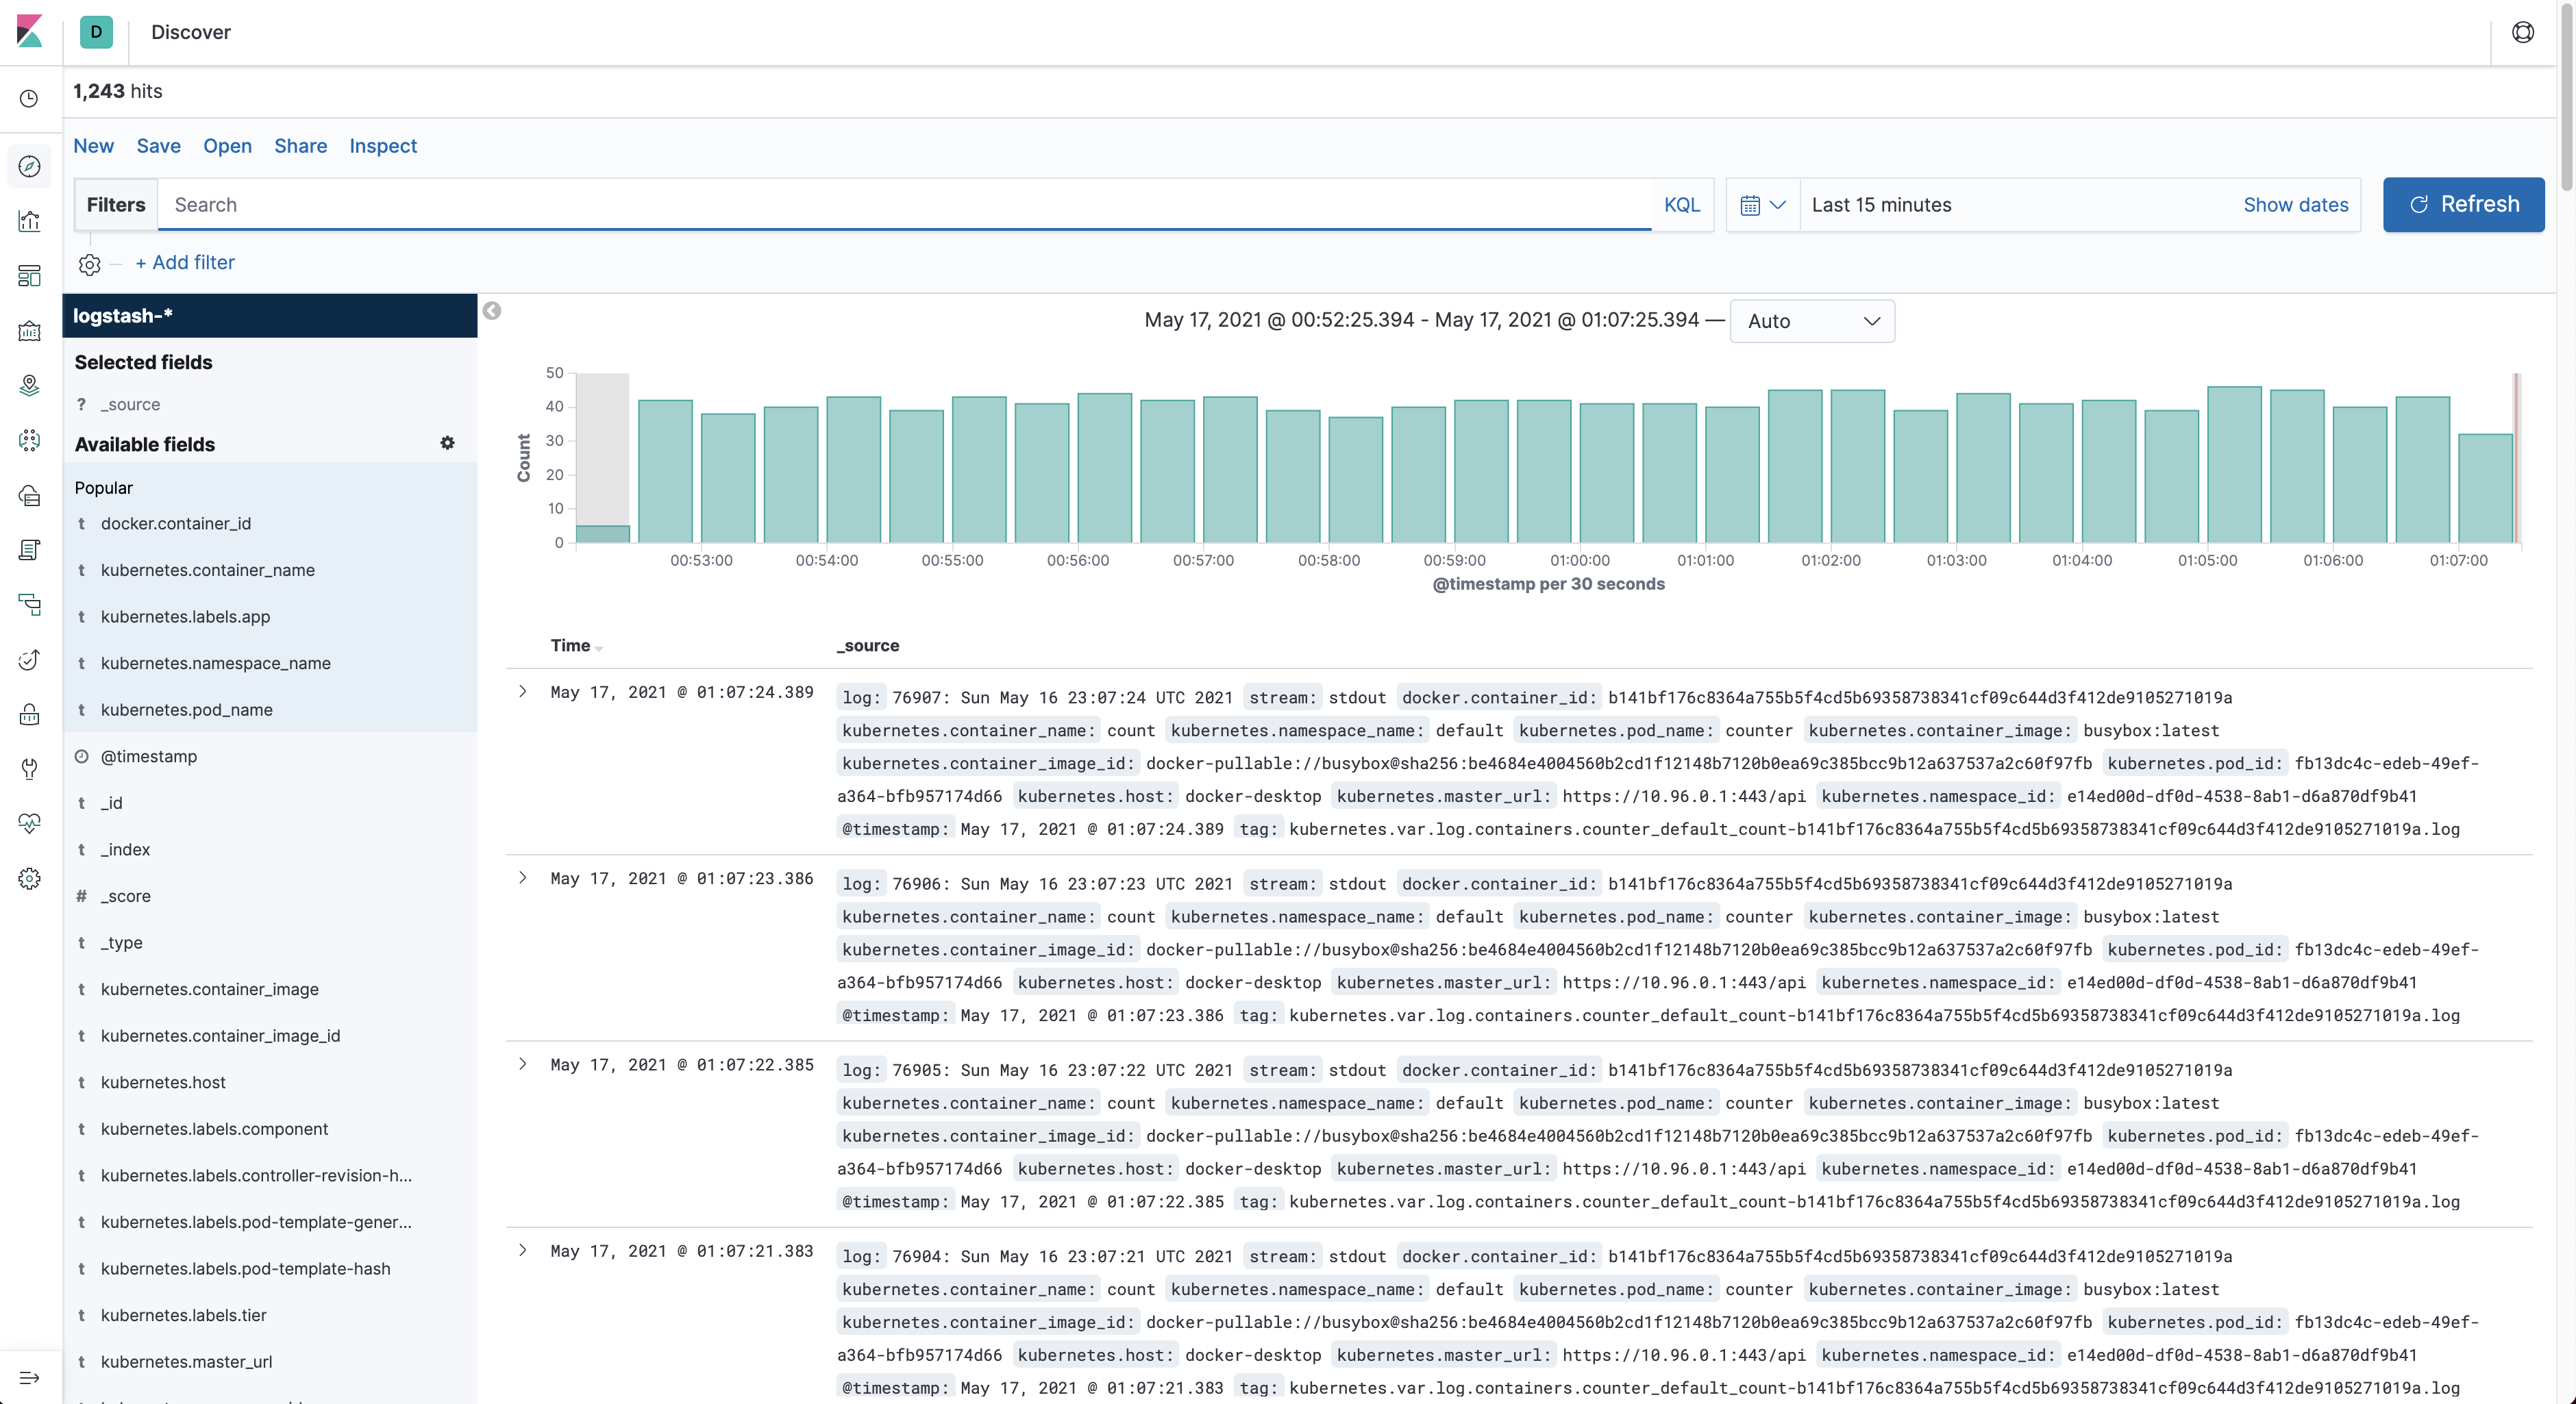The image size is (2576, 1404).
Task: Open the Dashboard icon in sidebar
Action: point(29,276)
